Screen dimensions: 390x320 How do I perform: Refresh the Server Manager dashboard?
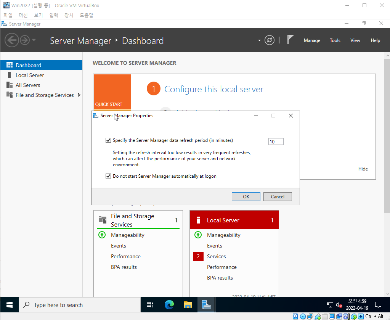[x=270, y=40]
